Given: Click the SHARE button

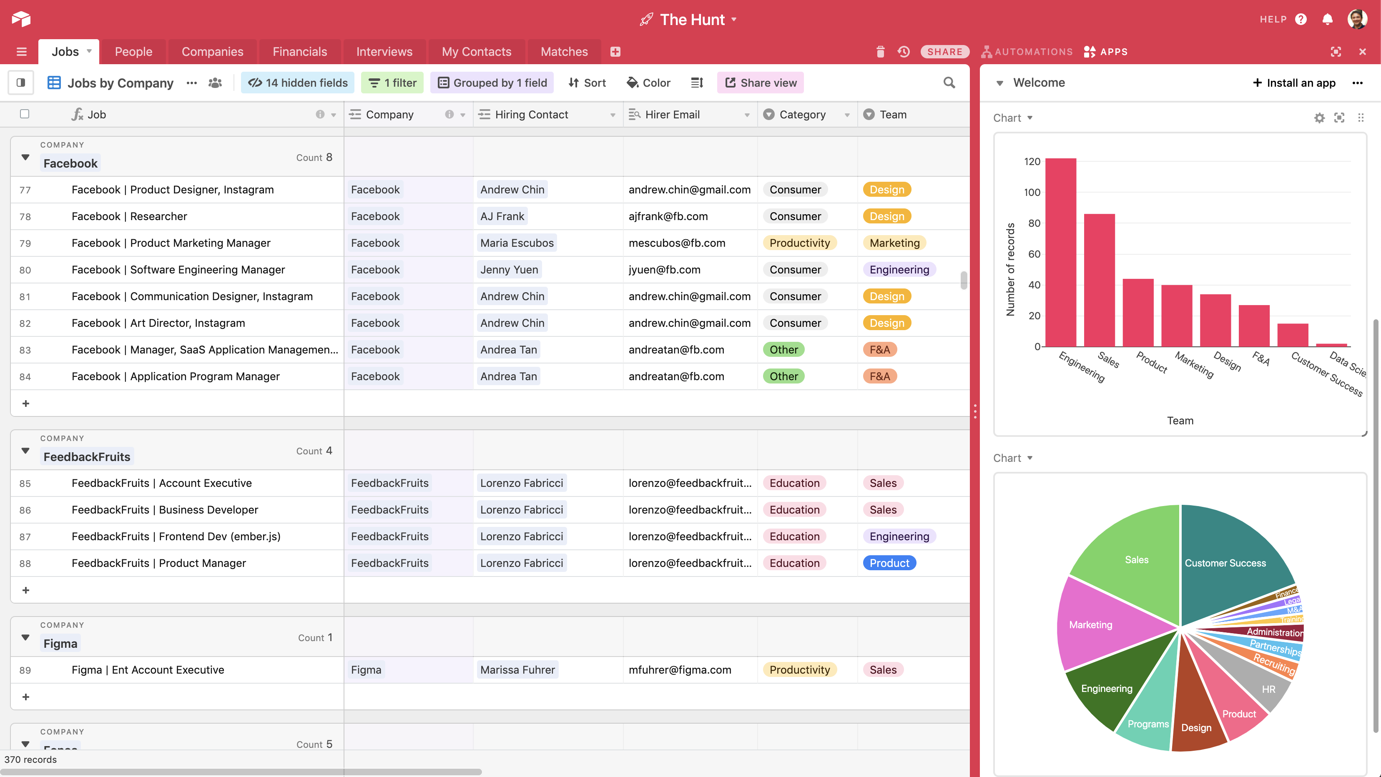Looking at the screenshot, I should pos(944,52).
